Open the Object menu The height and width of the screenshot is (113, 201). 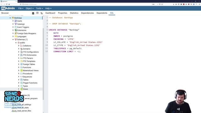click(x=30, y=8)
